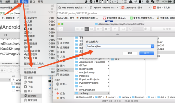
Task: Choose 文稿 in the 前往 menu
Action: tap(38, 21)
